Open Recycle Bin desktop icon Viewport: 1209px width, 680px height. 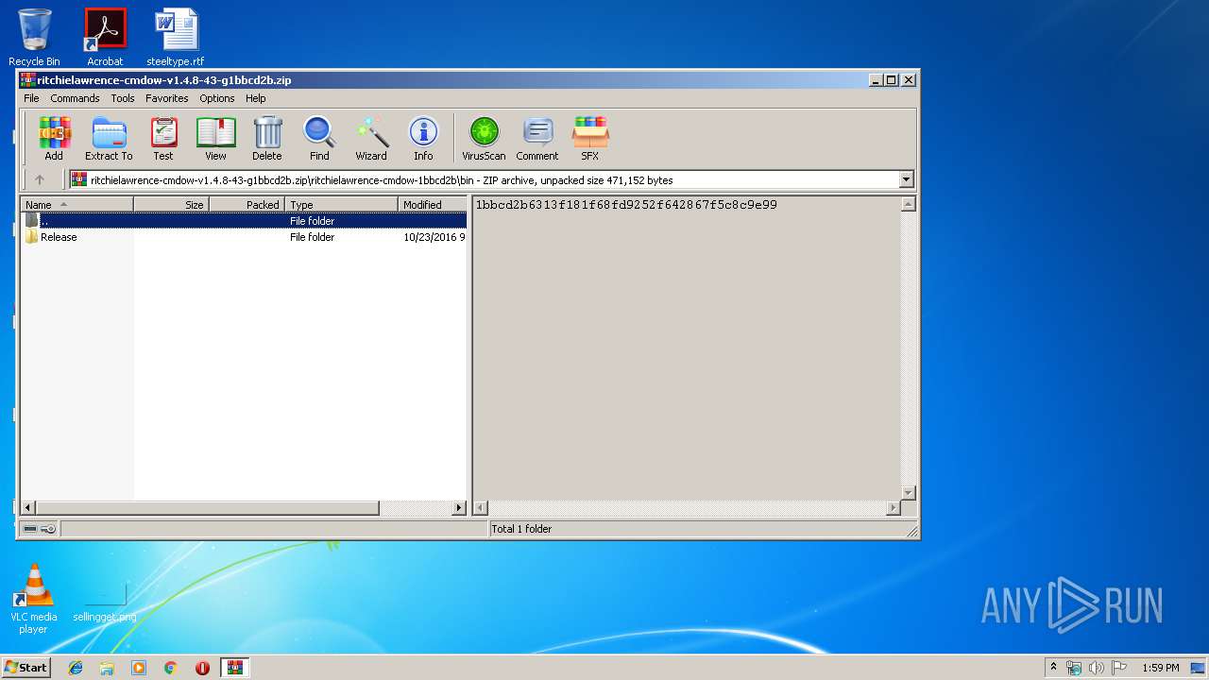(34, 37)
